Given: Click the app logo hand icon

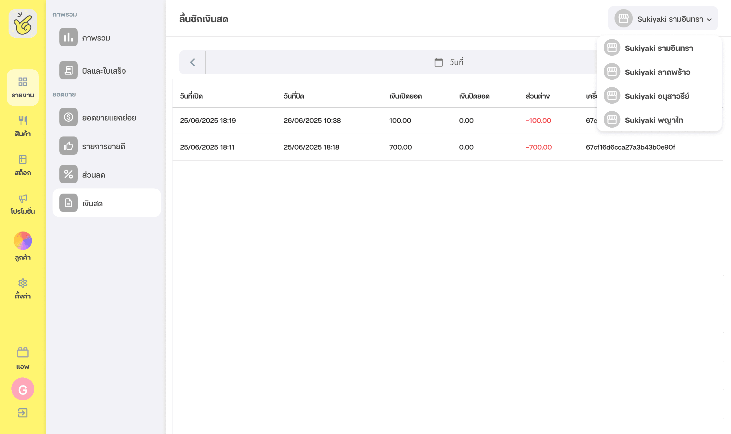Looking at the screenshot, I should click(x=23, y=23).
